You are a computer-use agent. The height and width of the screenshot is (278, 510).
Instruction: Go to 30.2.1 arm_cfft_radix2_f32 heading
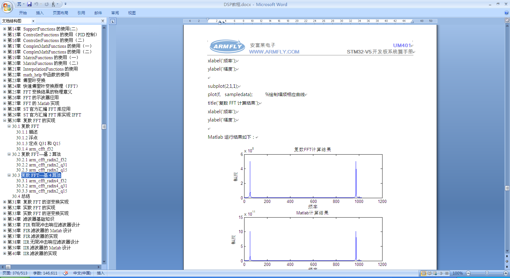pos(41,160)
